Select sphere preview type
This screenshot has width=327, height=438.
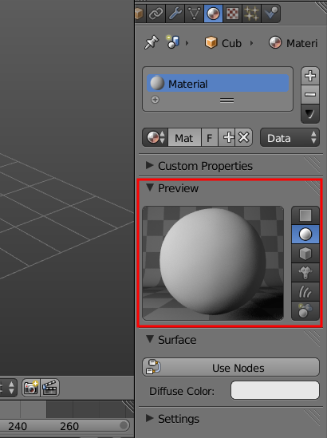click(305, 234)
